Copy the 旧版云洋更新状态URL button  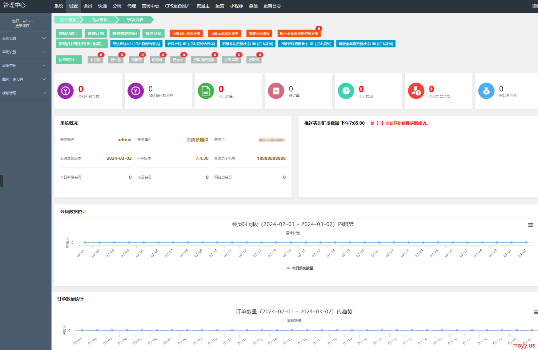(306, 44)
